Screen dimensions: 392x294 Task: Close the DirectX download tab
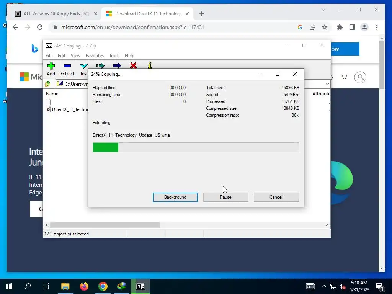[187, 14]
